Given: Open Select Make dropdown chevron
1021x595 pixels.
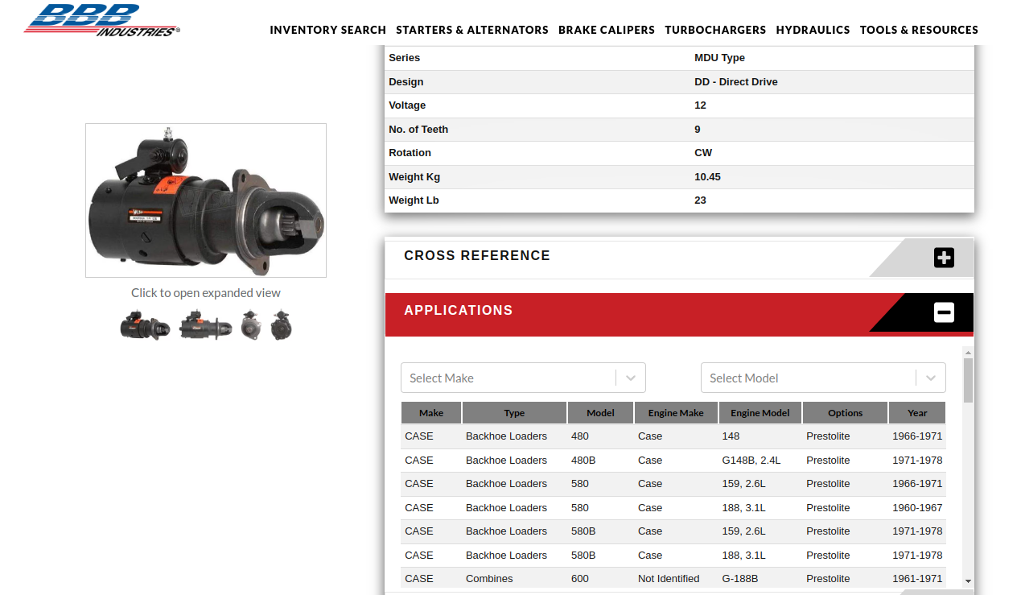Looking at the screenshot, I should pyautogui.click(x=631, y=378).
